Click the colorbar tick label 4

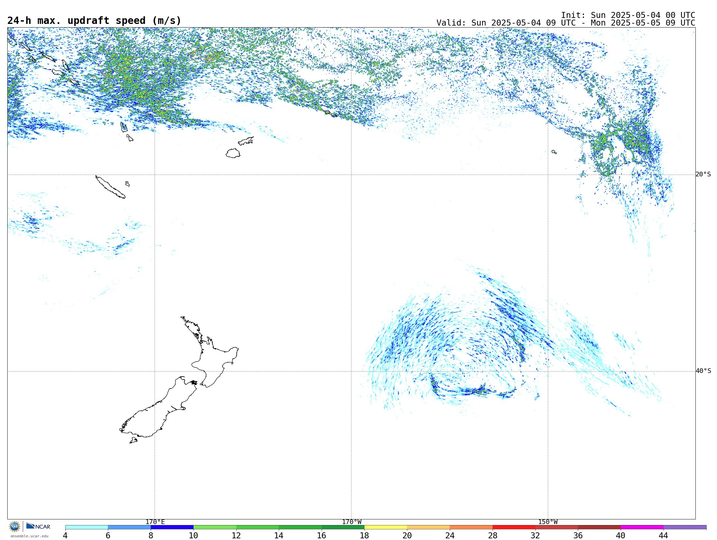click(x=65, y=535)
